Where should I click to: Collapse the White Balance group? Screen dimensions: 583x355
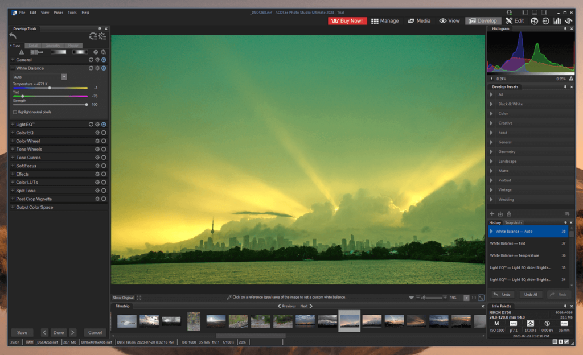click(x=13, y=68)
